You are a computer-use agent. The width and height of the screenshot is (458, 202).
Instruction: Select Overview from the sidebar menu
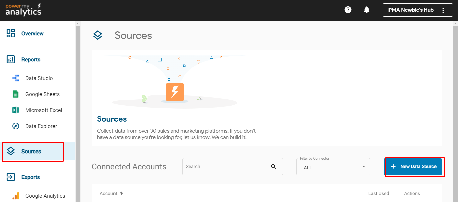[33, 33]
